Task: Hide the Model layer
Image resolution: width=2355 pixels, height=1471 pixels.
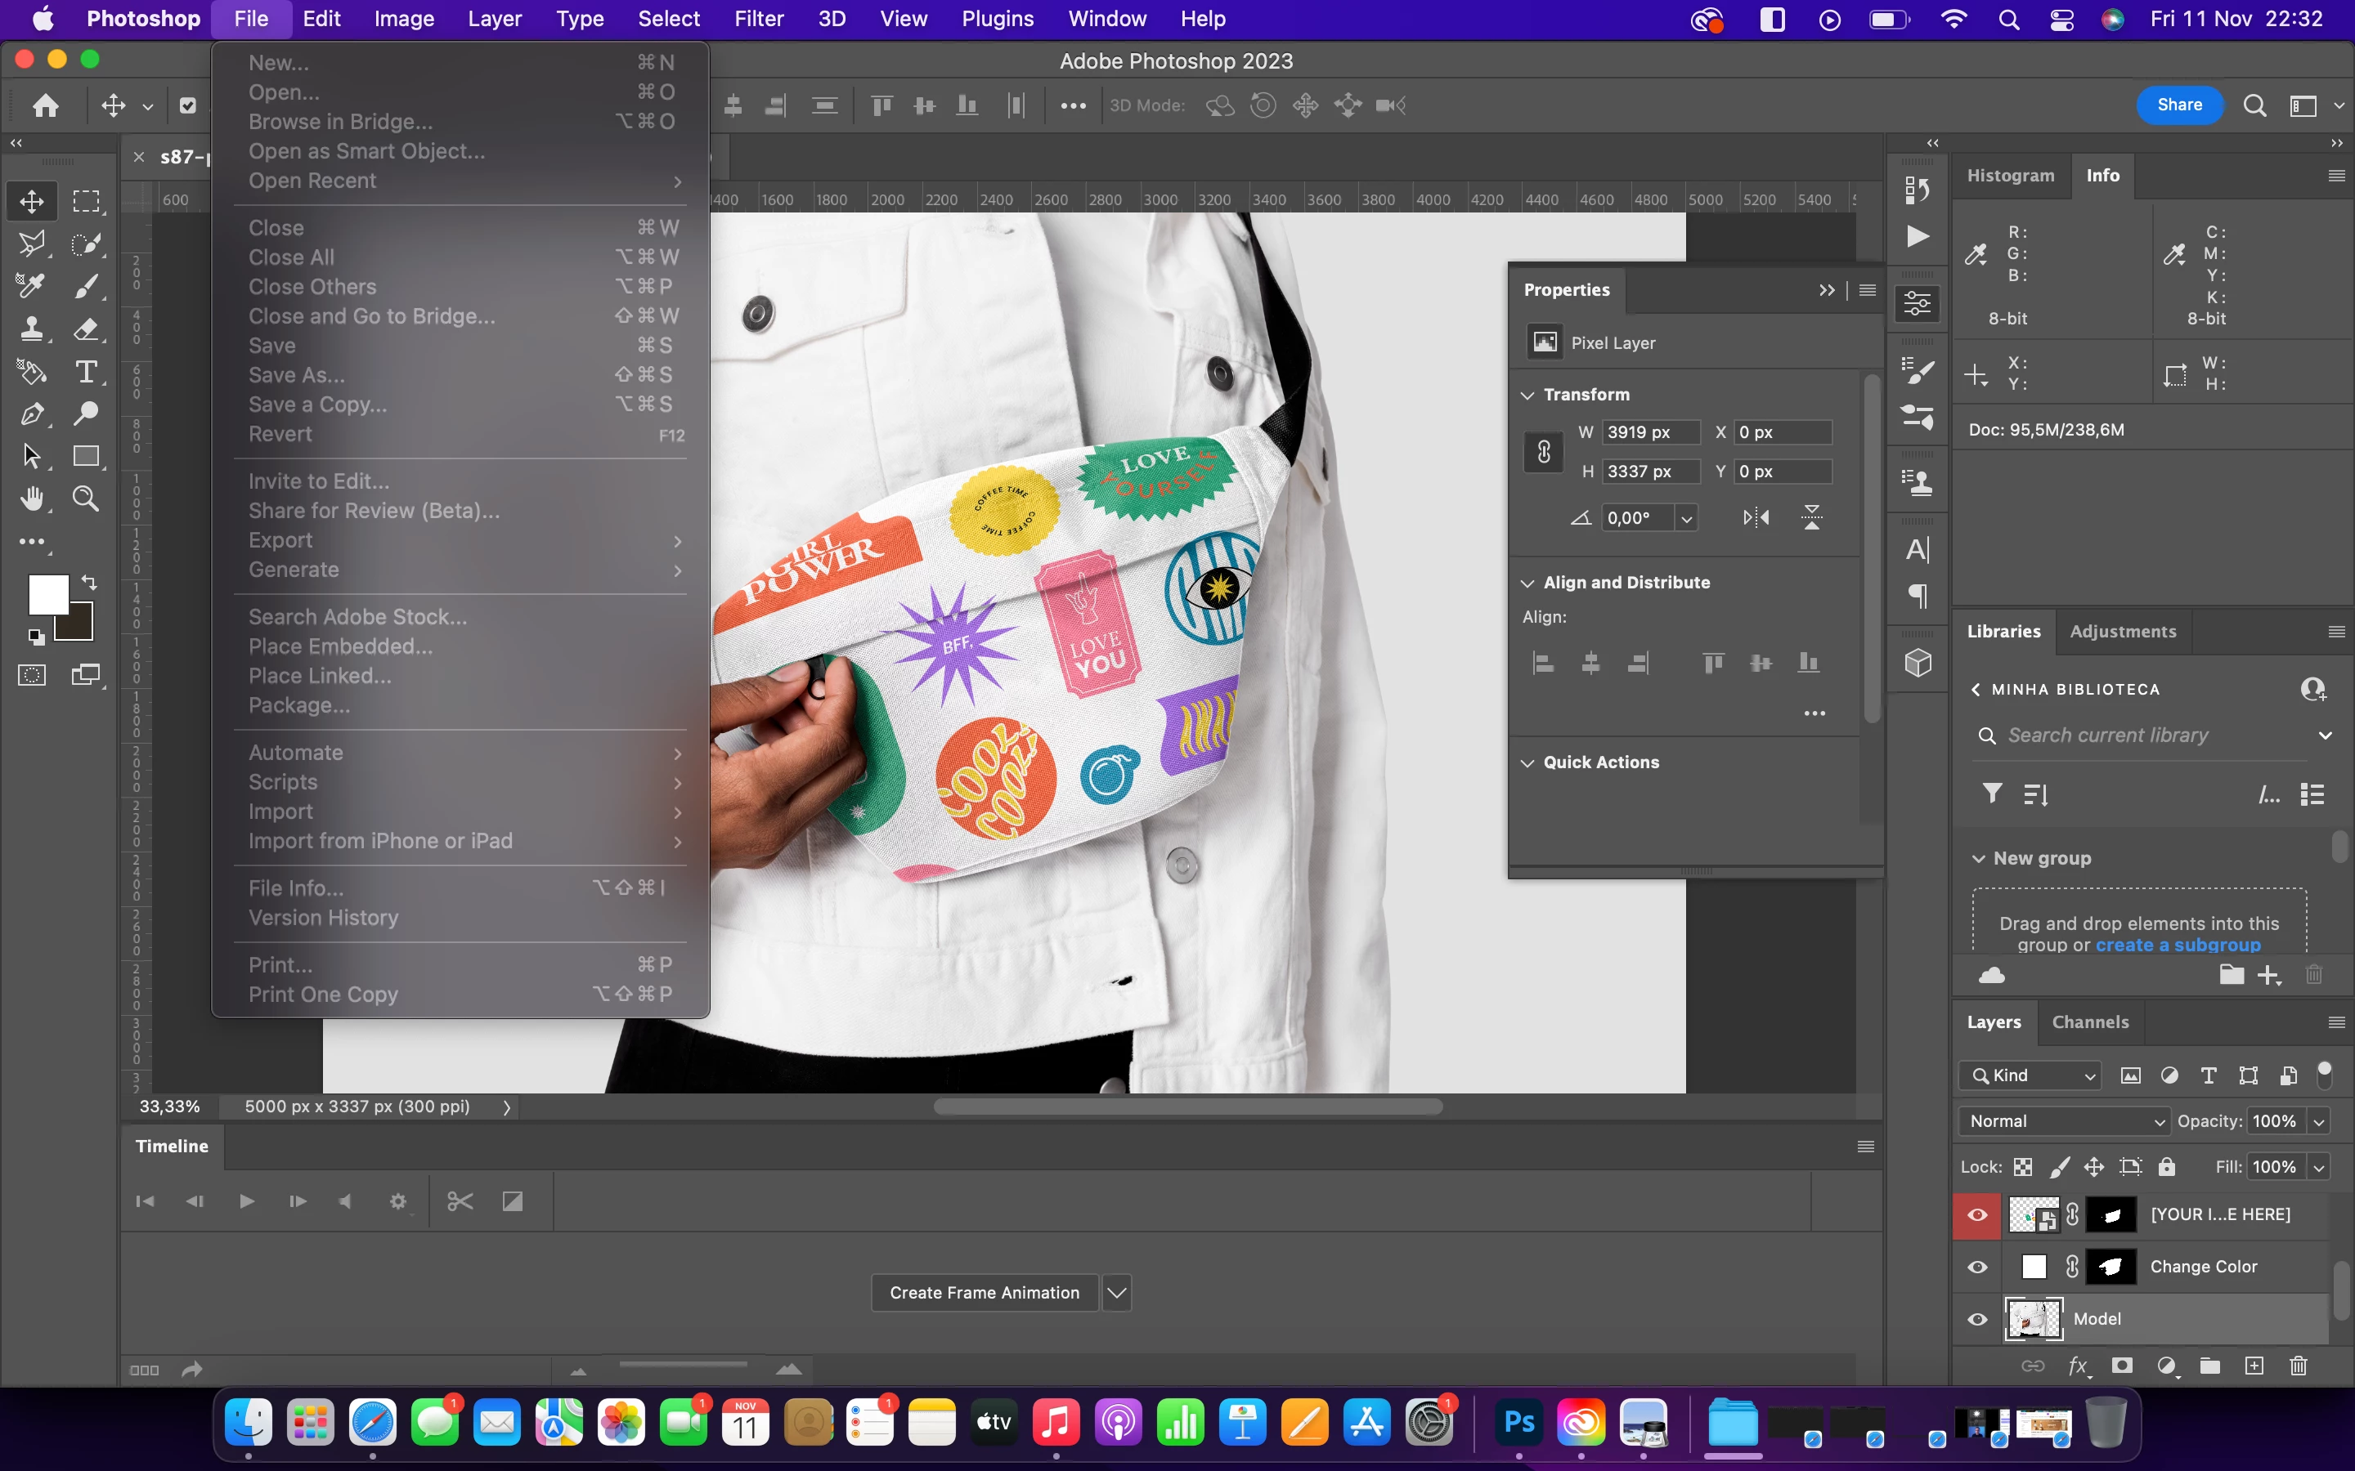Action: (1977, 1319)
